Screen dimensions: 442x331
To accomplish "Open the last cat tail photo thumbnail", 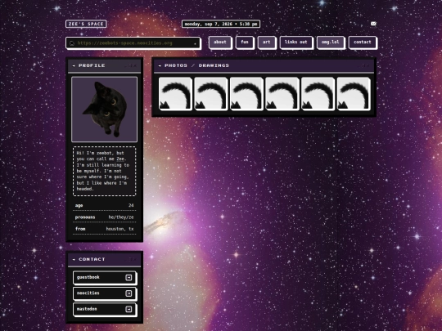I will point(354,94).
